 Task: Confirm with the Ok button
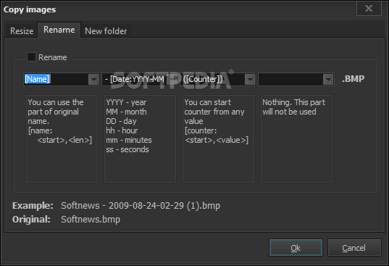pos(296,248)
